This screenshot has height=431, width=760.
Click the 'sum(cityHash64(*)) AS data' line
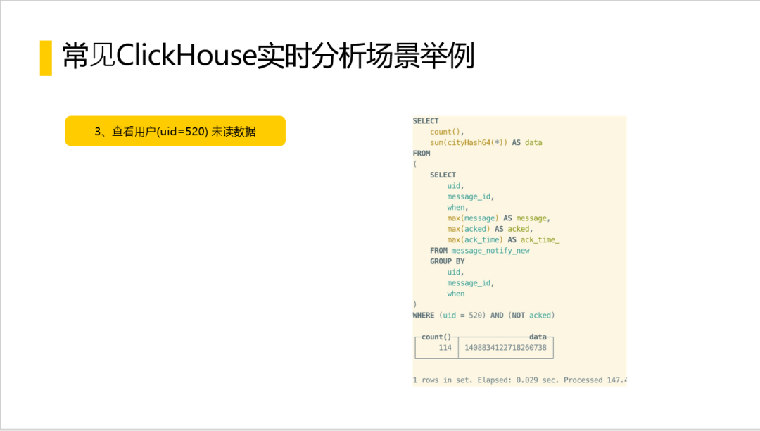[x=486, y=142]
